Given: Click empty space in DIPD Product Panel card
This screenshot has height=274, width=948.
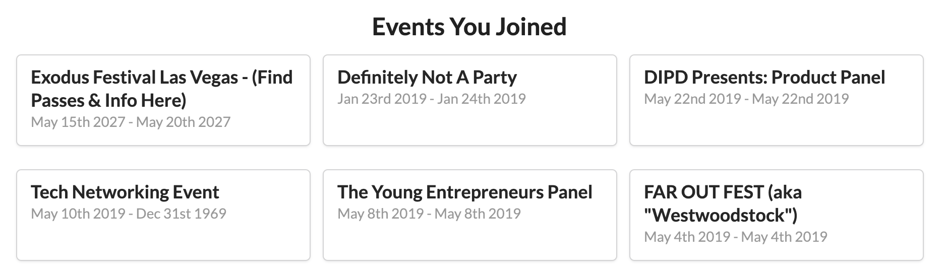Looking at the screenshot, I should [x=776, y=126].
